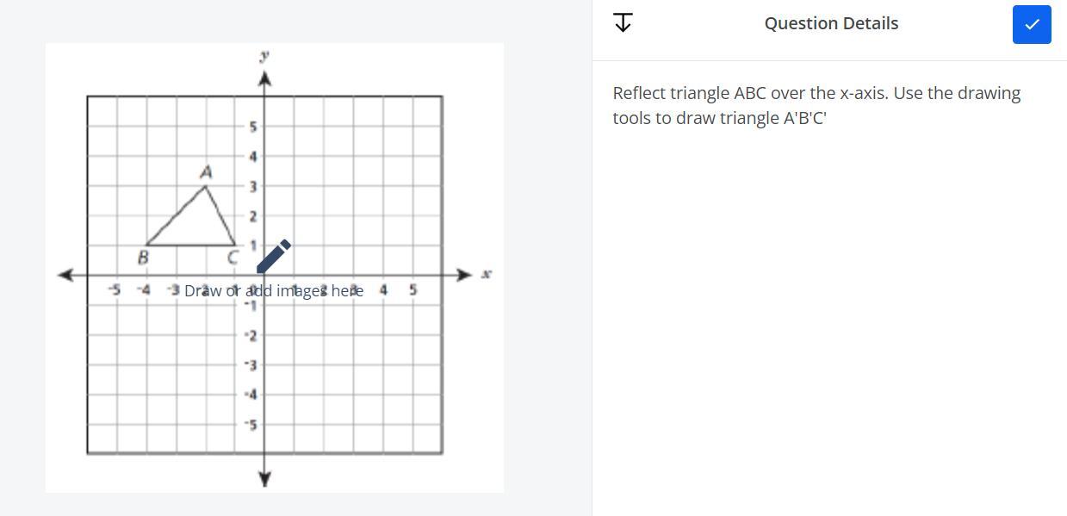This screenshot has height=516, width=1067.
Task: Click the y-axis downward arrowhead
Action: tap(264, 479)
